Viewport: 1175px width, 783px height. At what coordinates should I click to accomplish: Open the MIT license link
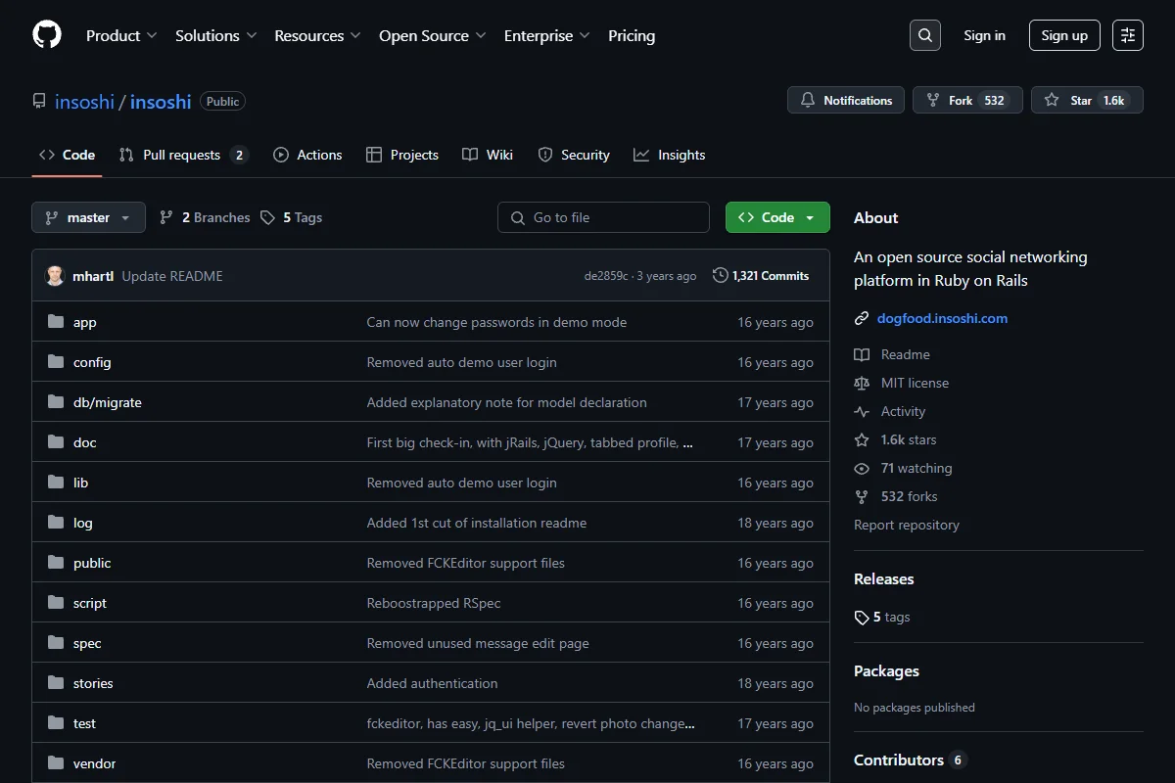(915, 383)
